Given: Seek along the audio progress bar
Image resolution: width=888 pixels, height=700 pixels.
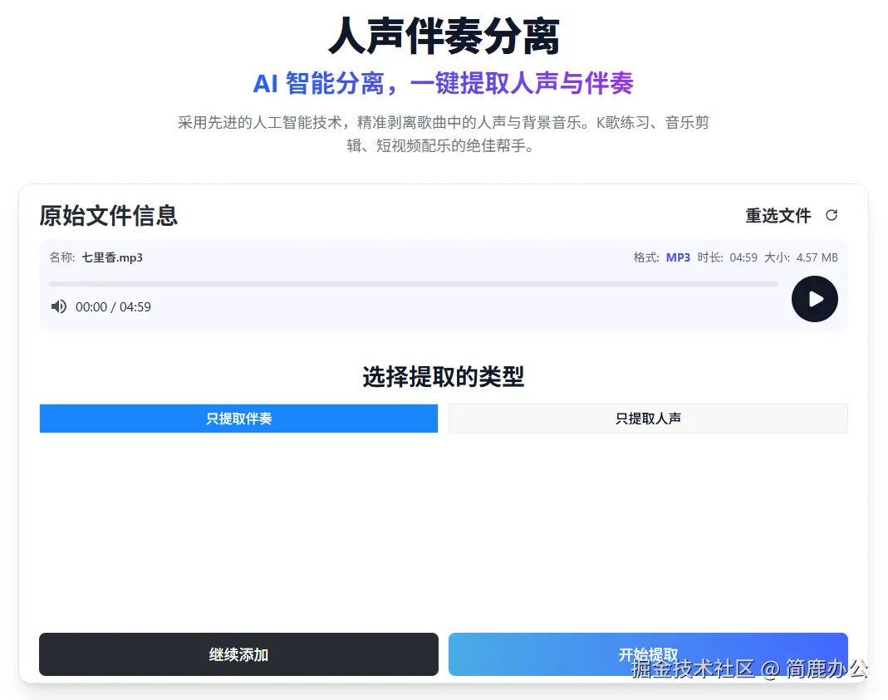Looking at the screenshot, I should tap(414, 284).
